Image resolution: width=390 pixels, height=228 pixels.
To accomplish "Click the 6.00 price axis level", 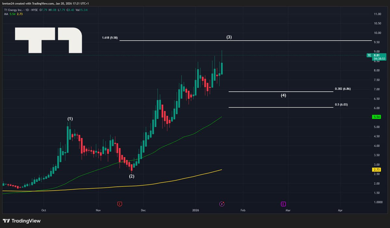I will (x=377, y=108).
